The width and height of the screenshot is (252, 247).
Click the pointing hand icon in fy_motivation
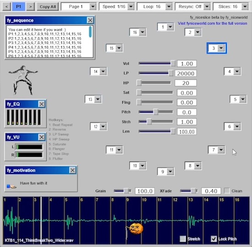click(11, 186)
